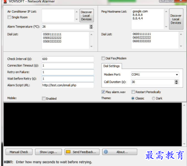Open the Modem Port COM1 dropdown
The height and width of the screenshot is (166, 187).
coord(177,74)
